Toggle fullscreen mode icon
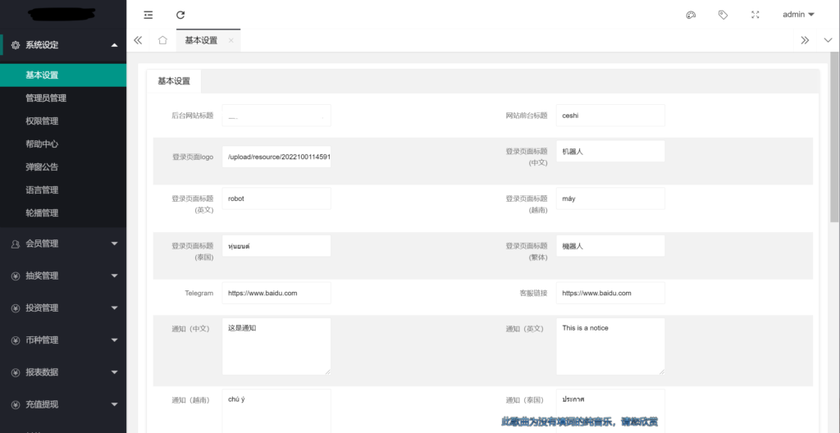Viewport: 840px width, 433px height. point(755,15)
